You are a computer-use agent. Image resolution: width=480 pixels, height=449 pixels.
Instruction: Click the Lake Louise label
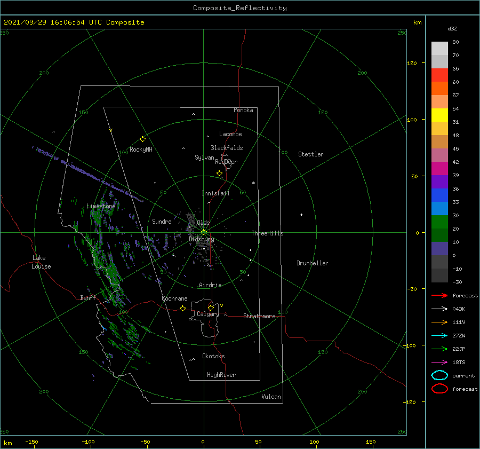(41, 262)
